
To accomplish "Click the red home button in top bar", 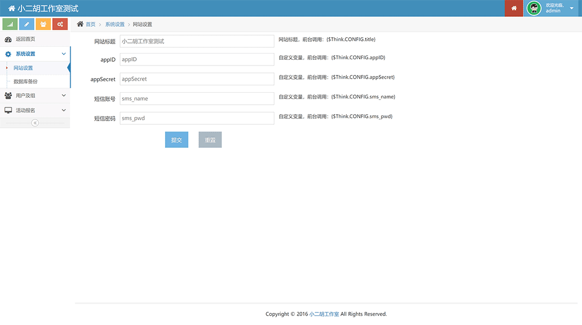I will (514, 8).
